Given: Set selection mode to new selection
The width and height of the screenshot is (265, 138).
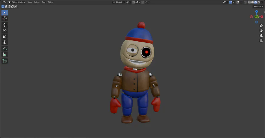Looking at the screenshot, I should [x=3, y=6].
